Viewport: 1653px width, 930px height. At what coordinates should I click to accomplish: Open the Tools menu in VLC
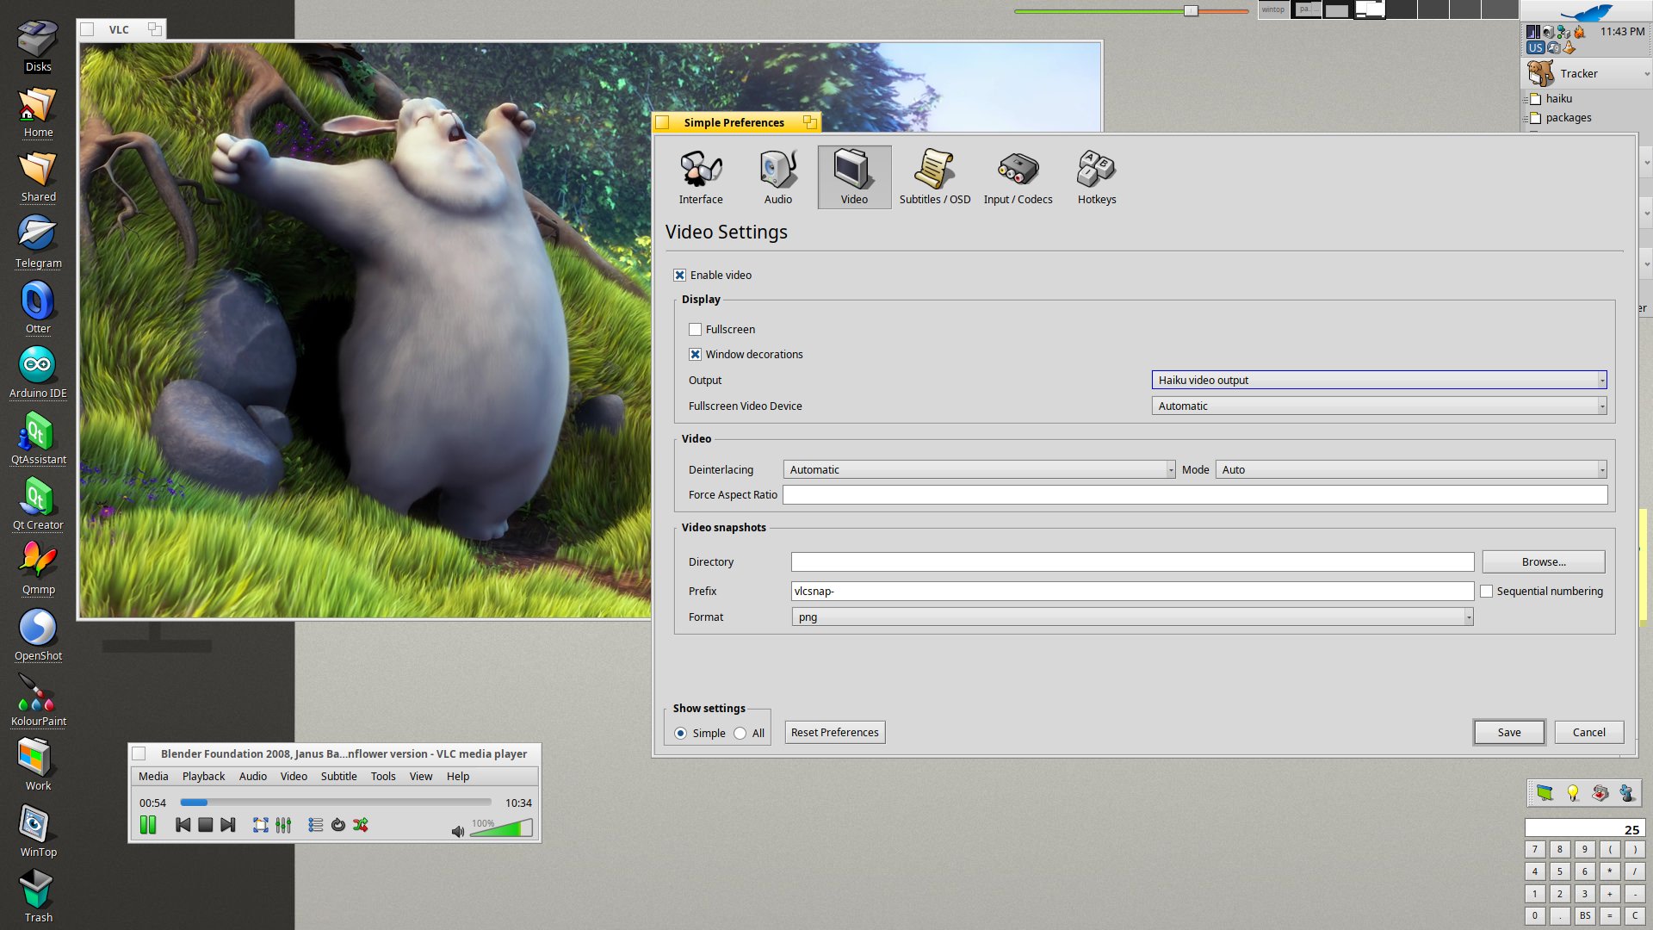[383, 776]
